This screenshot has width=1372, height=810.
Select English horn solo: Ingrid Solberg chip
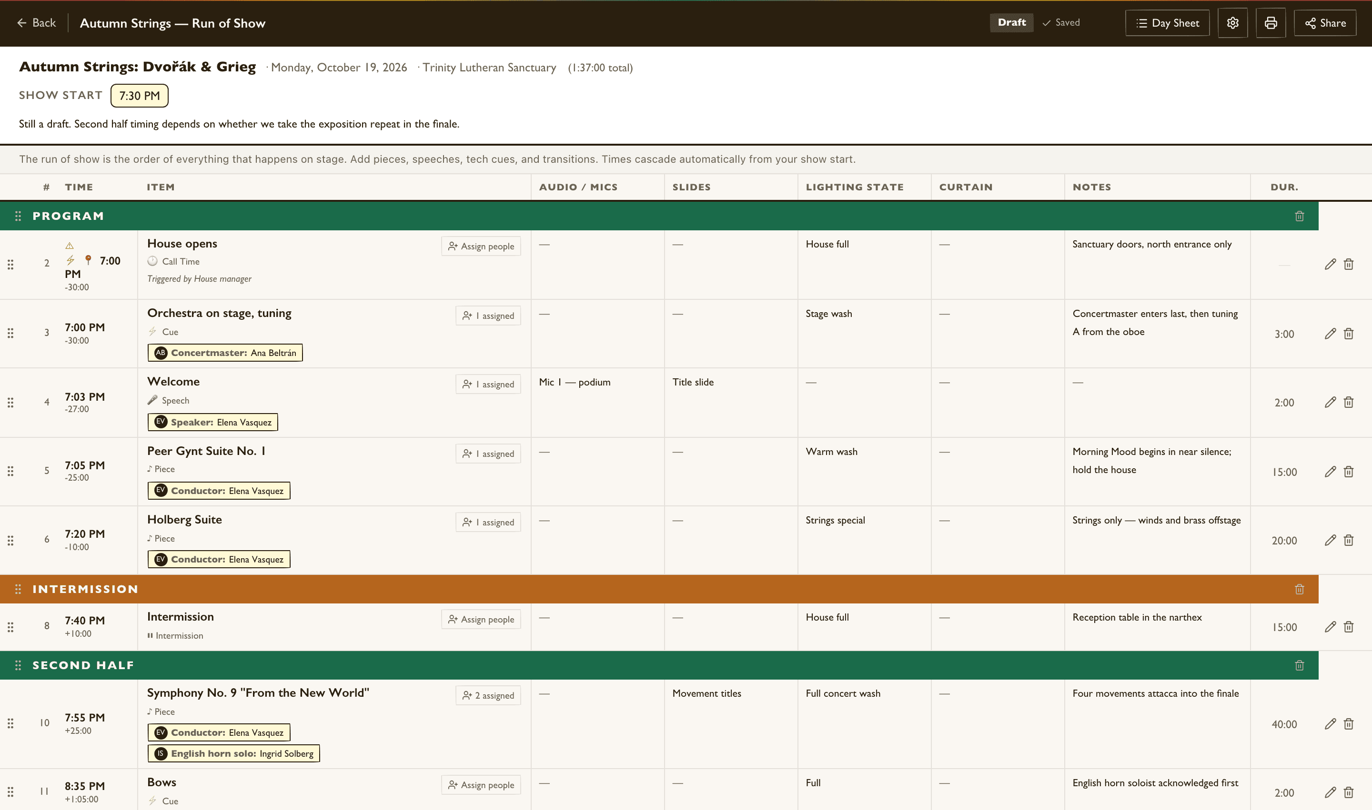pyautogui.click(x=233, y=753)
